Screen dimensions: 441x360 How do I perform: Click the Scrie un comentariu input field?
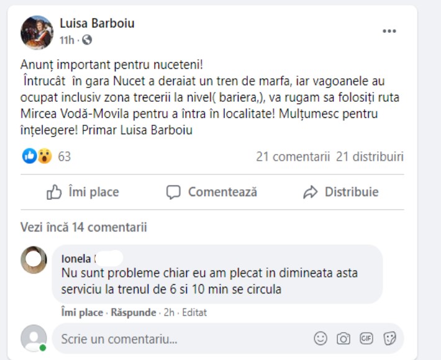tap(180, 339)
